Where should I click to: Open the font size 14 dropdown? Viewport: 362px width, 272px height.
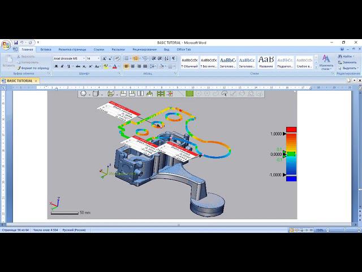(98, 59)
